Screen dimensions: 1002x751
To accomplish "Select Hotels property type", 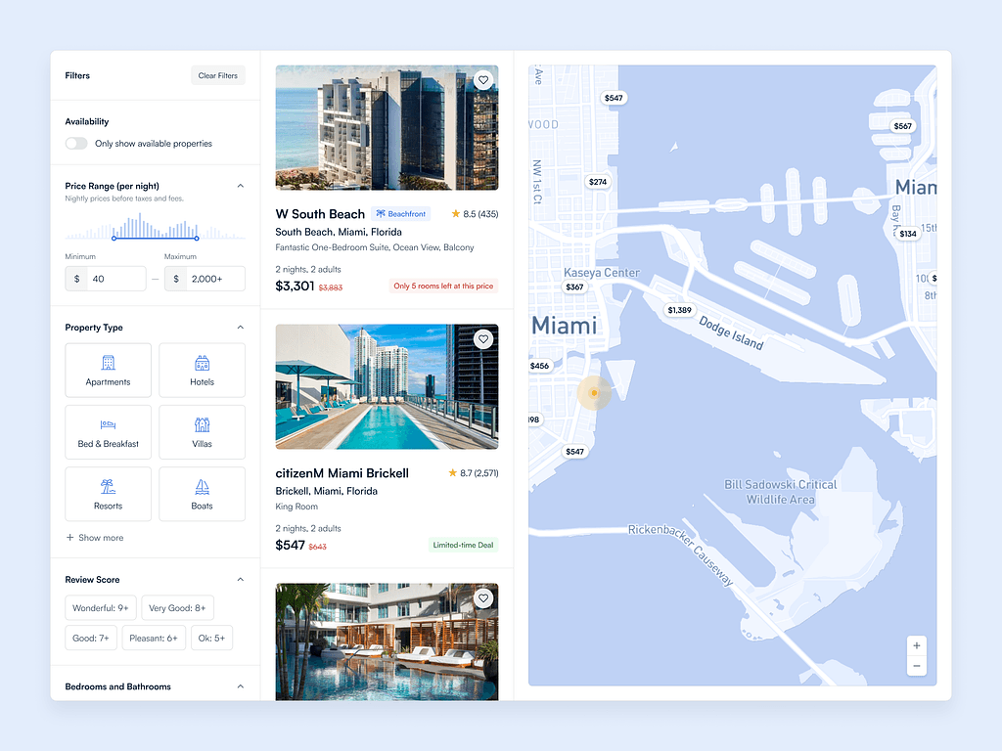I will point(202,371).
